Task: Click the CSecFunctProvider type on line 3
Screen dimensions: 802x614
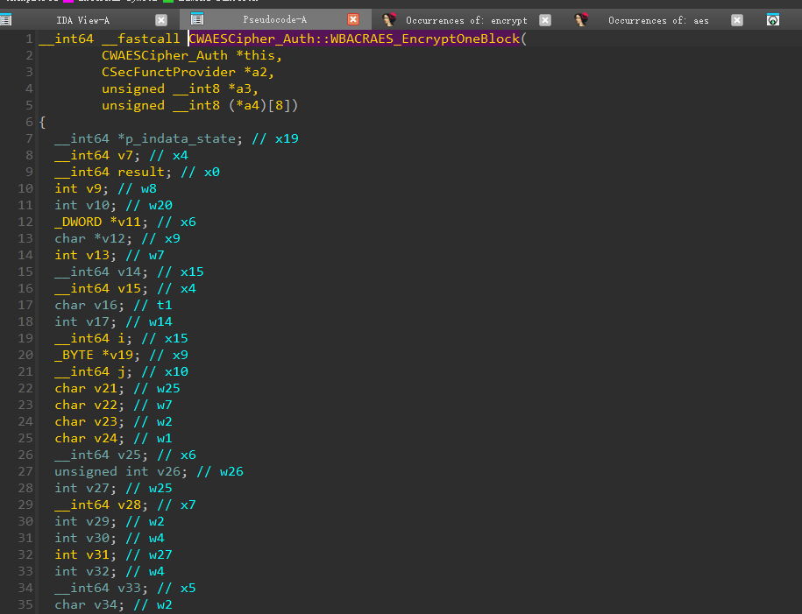Action: coord(168,72)
